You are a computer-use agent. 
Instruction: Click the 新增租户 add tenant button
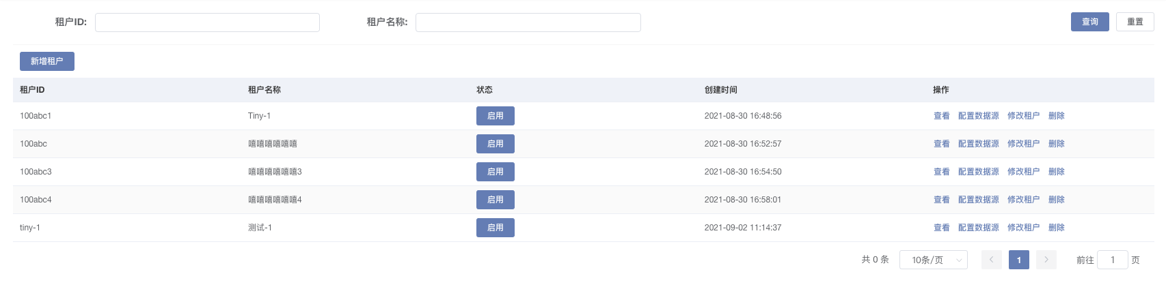click(46, 61)
